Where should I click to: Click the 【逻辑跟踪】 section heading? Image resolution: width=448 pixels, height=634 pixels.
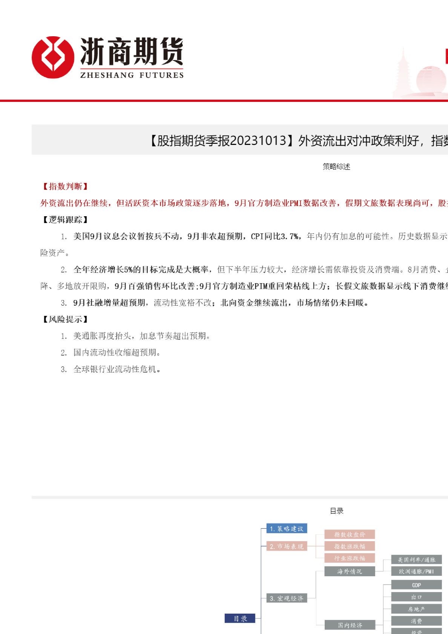click(x=65, y=219)
